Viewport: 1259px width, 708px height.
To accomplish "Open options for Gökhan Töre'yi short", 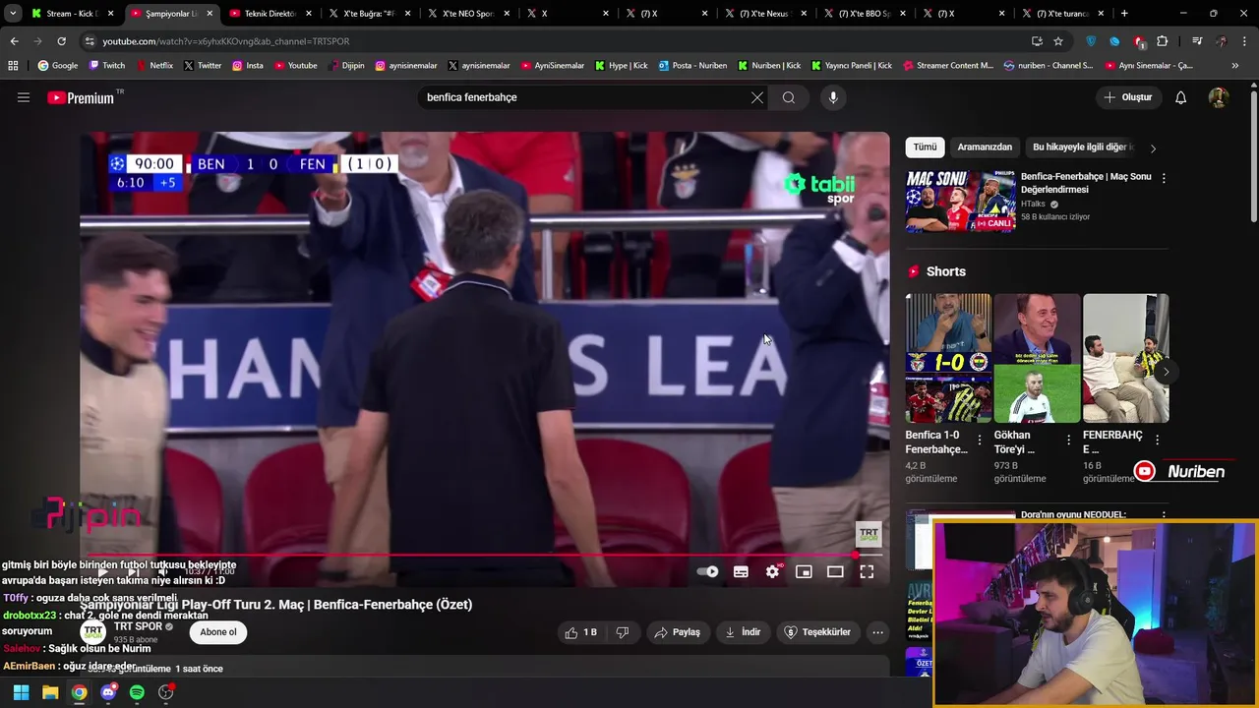I will click(1068, 440).
